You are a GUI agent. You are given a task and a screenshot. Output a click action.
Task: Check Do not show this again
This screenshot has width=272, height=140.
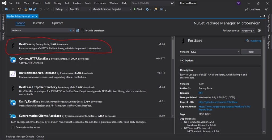[13, 127]
